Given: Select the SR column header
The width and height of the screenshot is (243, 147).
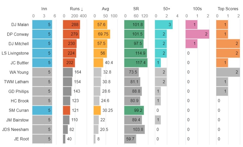Looking at the screenshot, I should (x=136, y=9).
